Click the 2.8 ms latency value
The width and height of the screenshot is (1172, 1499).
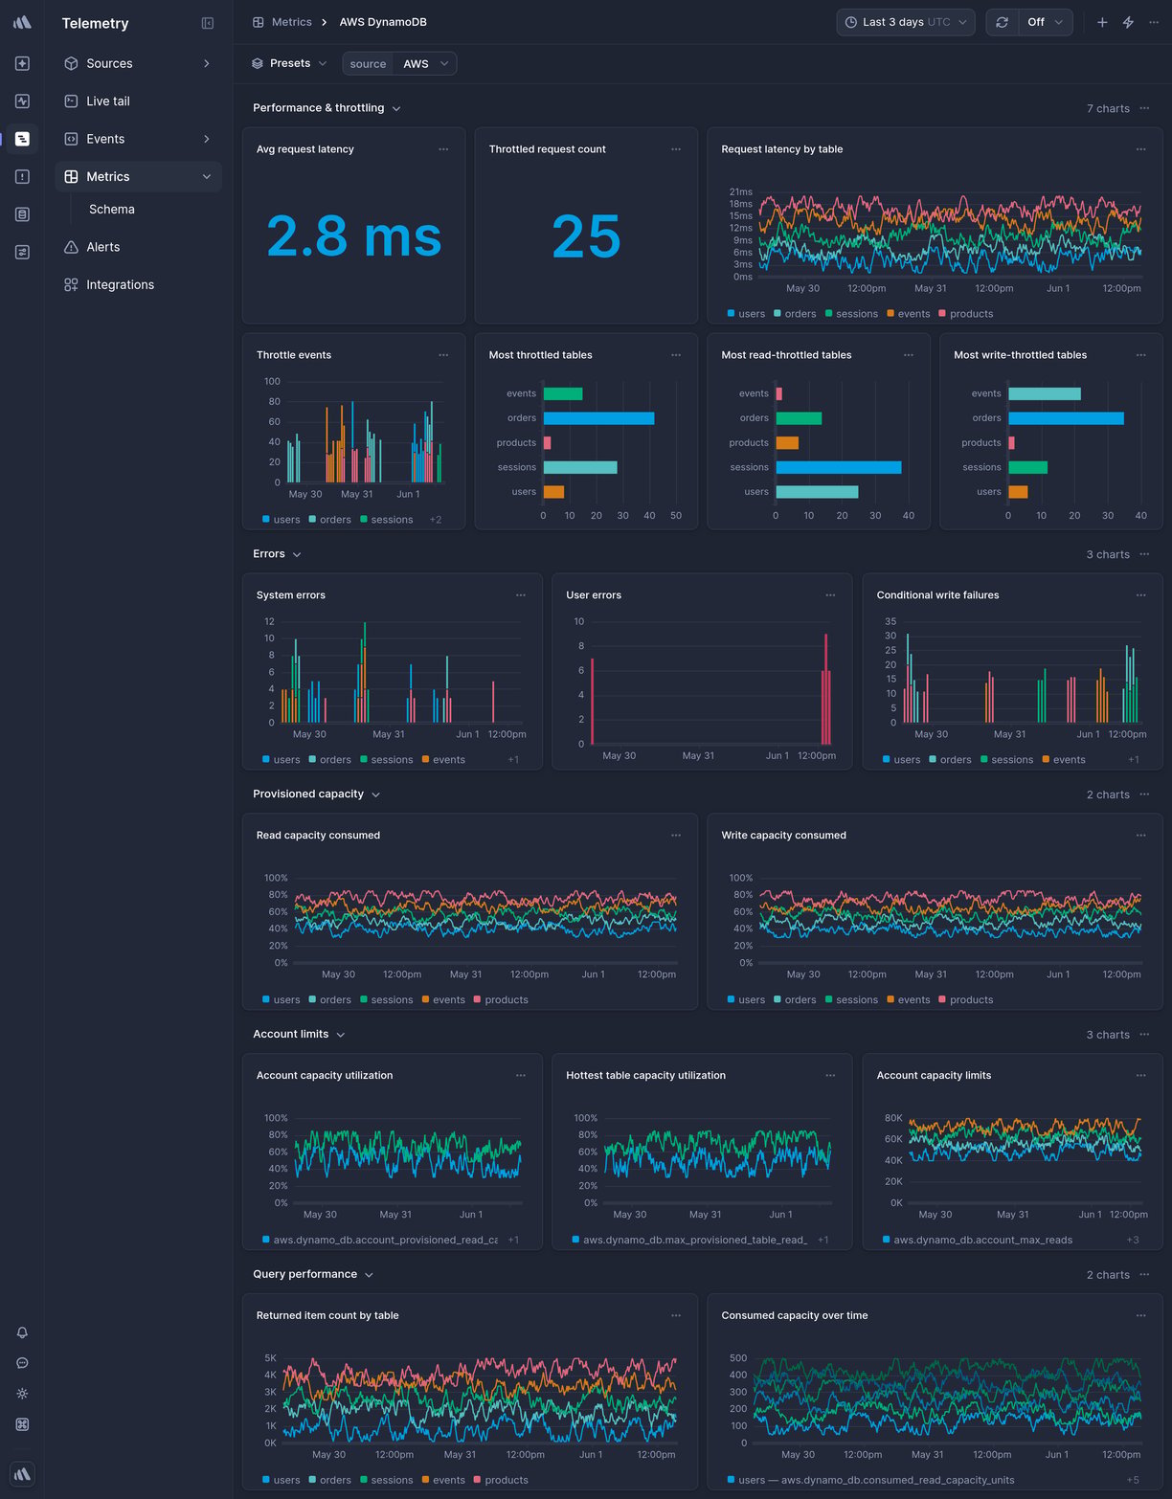click(x=353, y=236)
